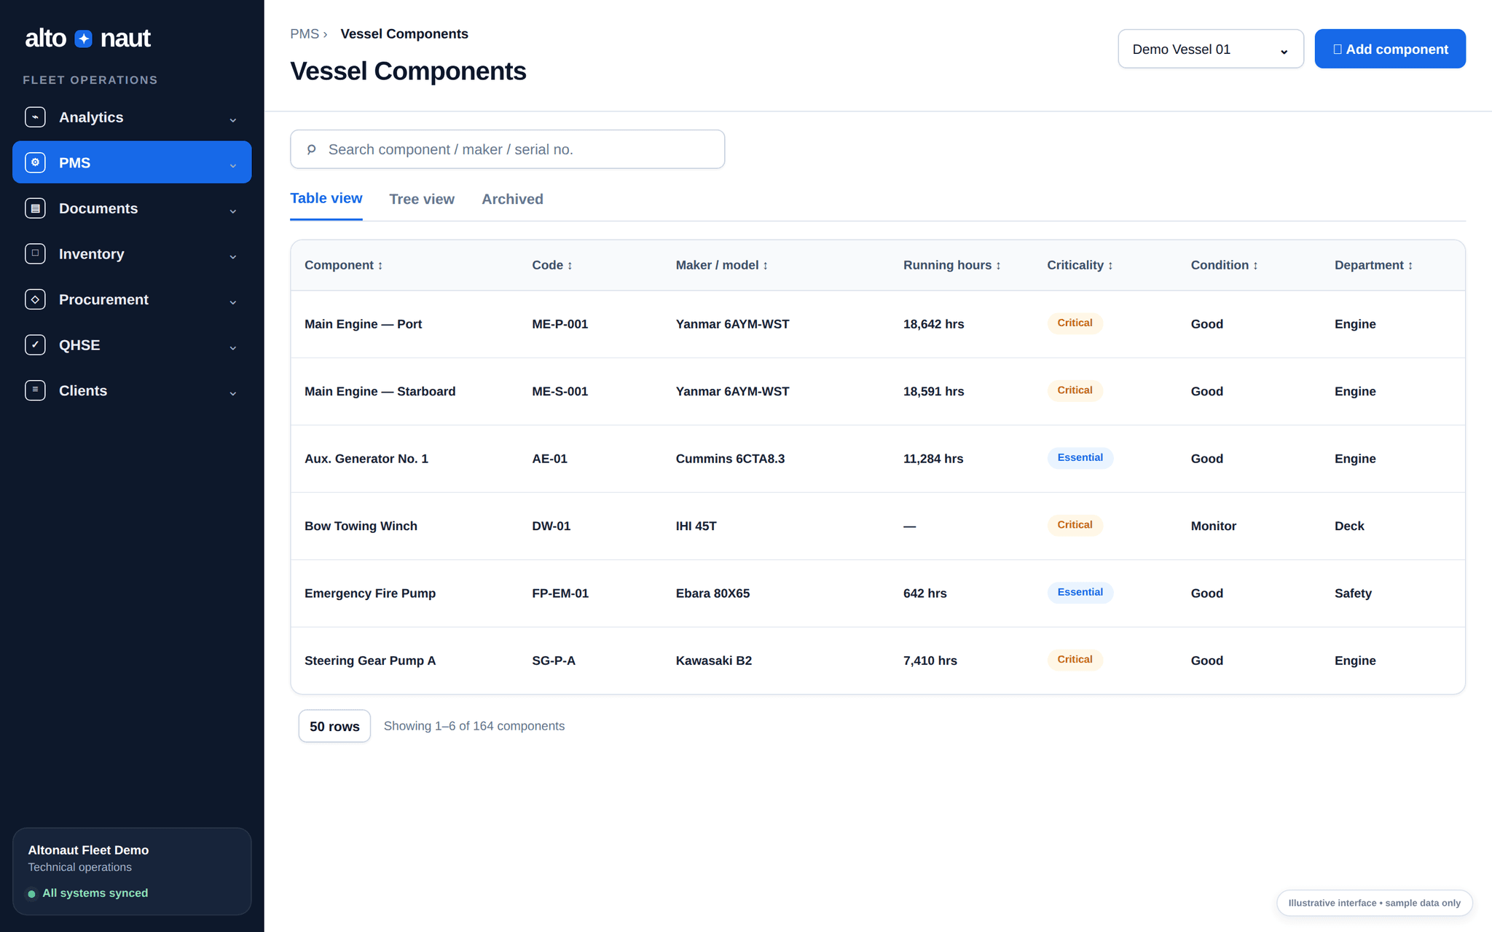Image resolution: width=1492 pixels, height=932 pixels.
Task: Open Main Engine — Port component
Action: (363, 324)
